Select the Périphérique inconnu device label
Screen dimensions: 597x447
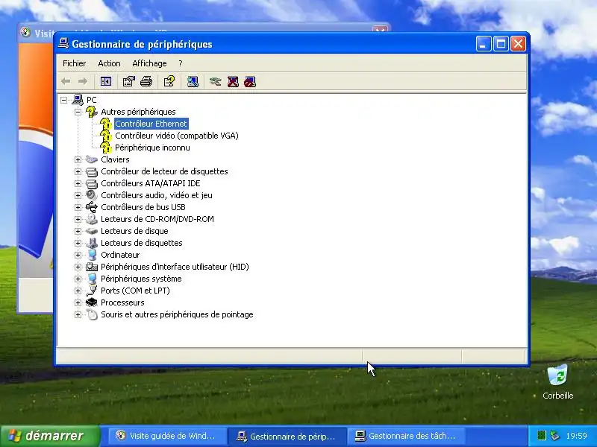click(x=152, y=148)
